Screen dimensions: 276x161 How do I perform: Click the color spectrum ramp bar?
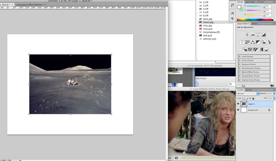click(x=255, y=19)
